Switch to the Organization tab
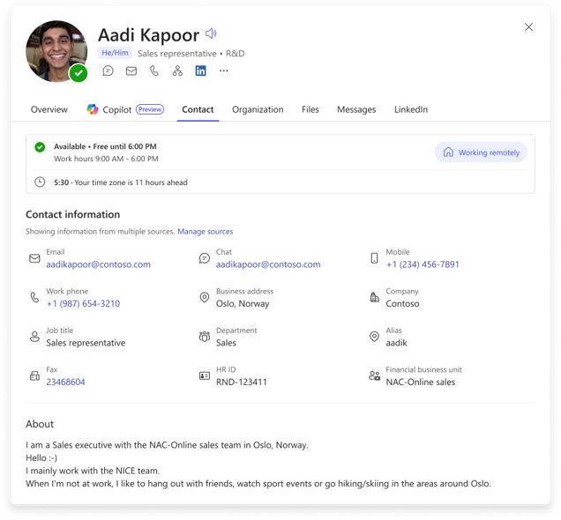 point(258,109)
